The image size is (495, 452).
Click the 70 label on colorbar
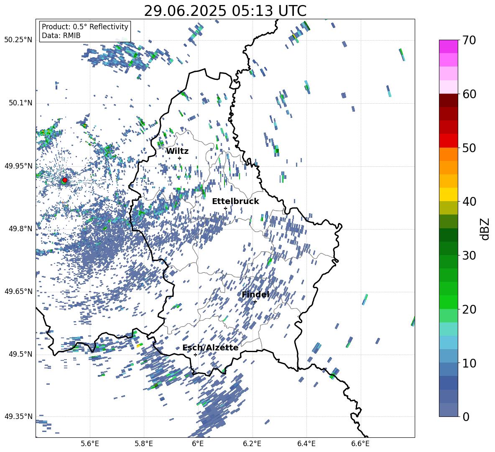(x=469, y=40)
